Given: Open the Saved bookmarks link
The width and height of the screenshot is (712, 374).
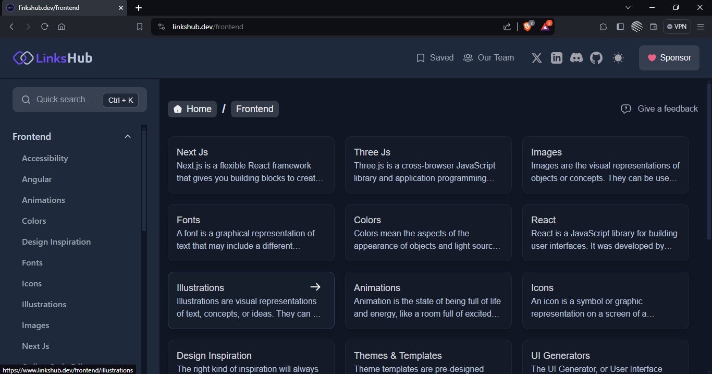Looking at the screenshot, I should coord(435,58).
